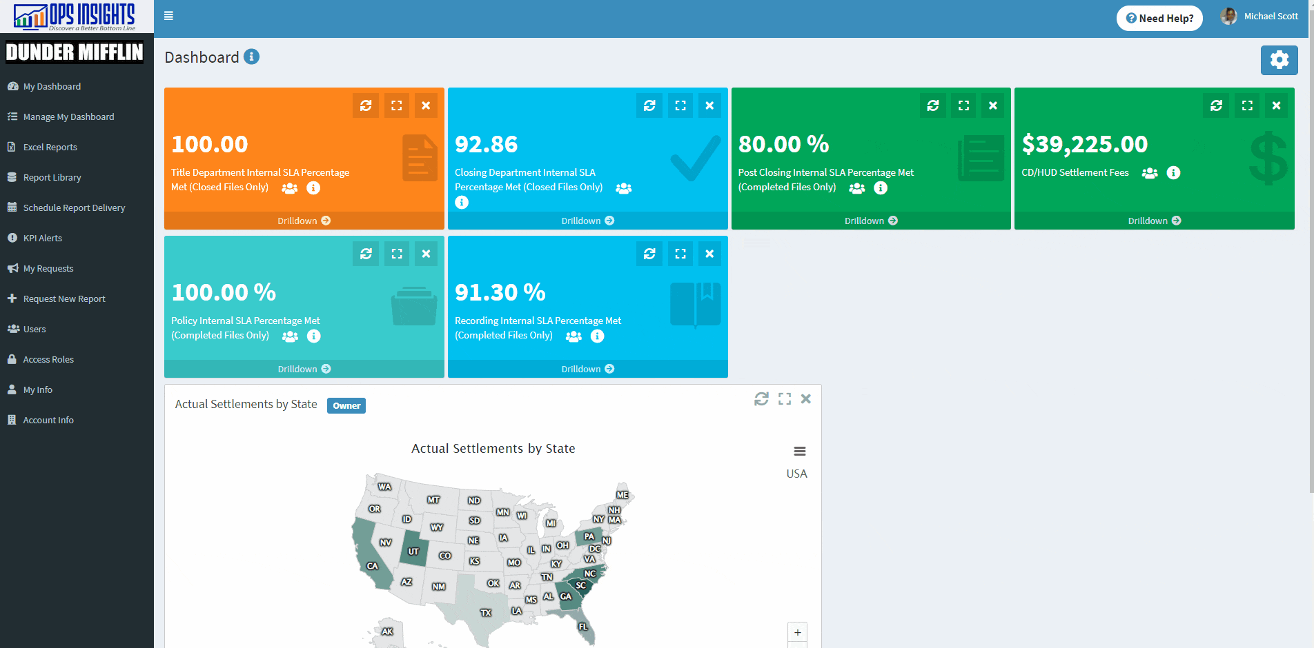Open Michael Scott user menu

pos(1259,17)
